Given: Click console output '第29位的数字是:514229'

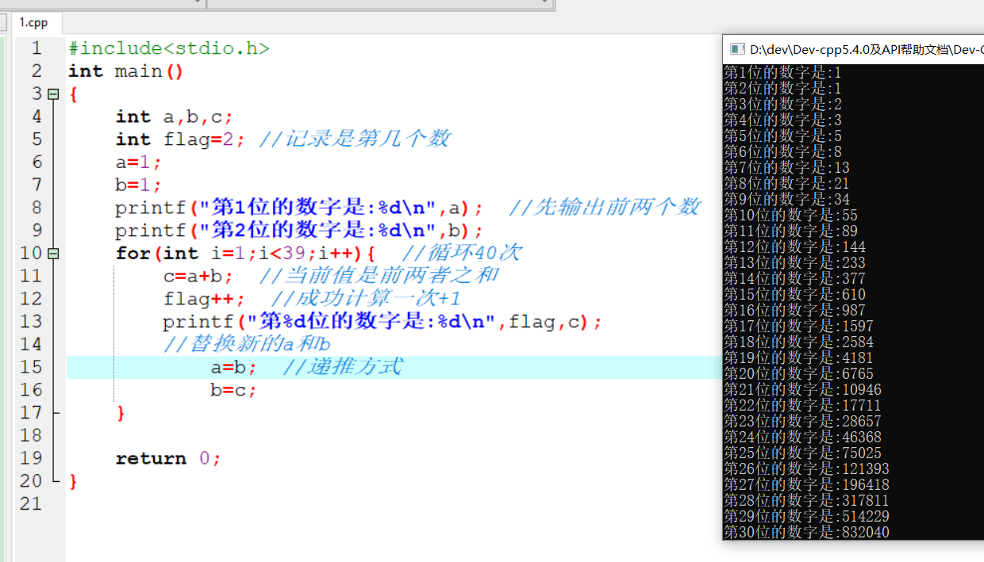Looking at the screenshot, I should (x=806, y=516).
